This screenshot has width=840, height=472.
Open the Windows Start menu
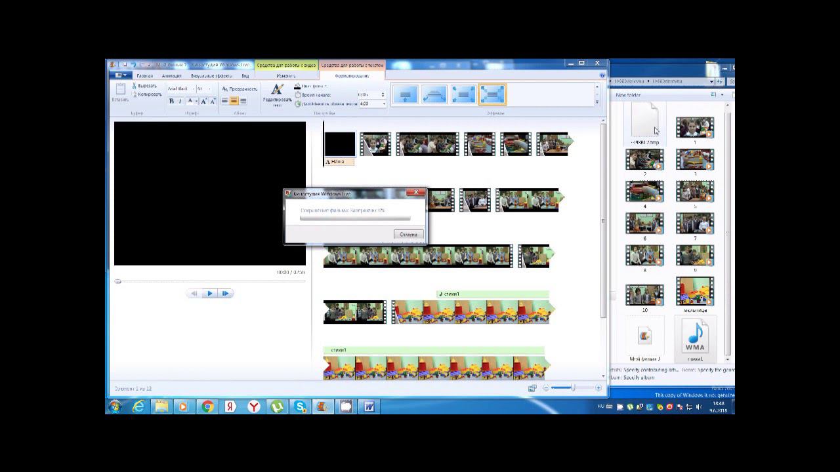114,406
